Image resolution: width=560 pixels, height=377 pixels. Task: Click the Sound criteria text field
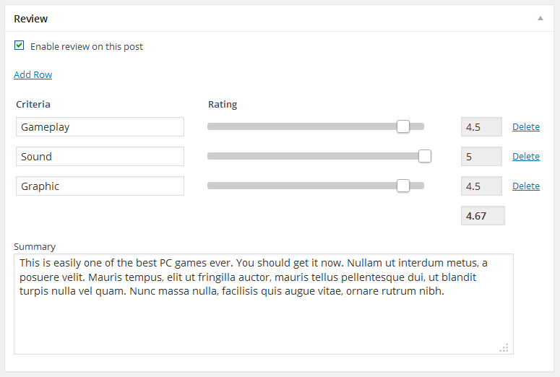tap(100, 157)
